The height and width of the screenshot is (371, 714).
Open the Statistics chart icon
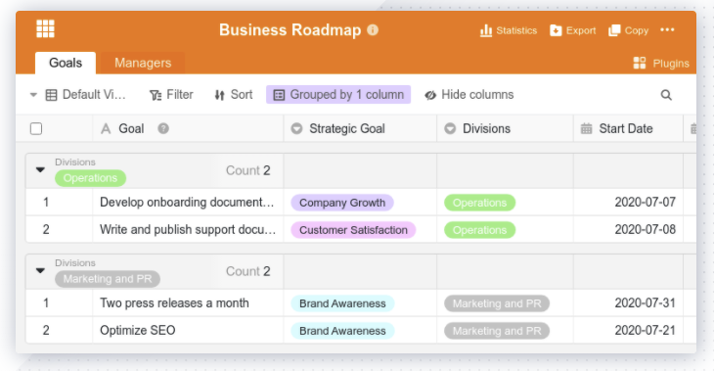pyautogui.click(x=486, y=30)
